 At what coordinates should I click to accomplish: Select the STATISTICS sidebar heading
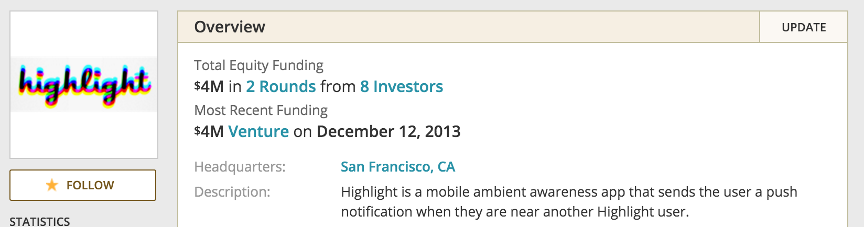coord(40,221)
